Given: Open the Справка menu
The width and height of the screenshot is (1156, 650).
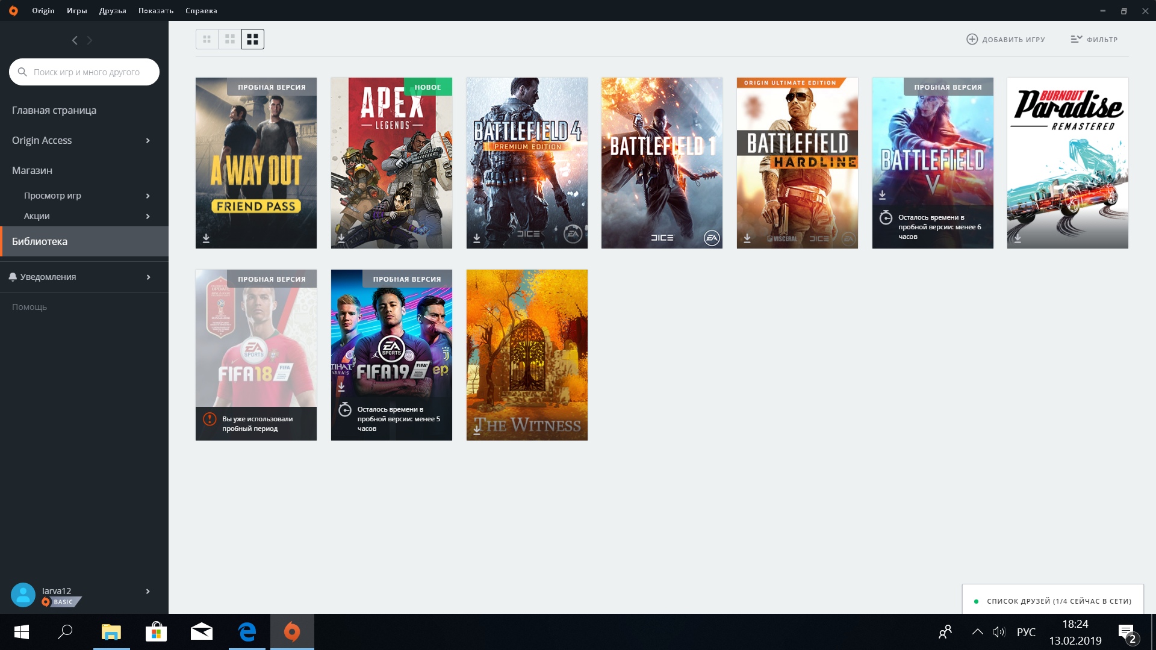Looking at the screenshot, I should [201, 10].
